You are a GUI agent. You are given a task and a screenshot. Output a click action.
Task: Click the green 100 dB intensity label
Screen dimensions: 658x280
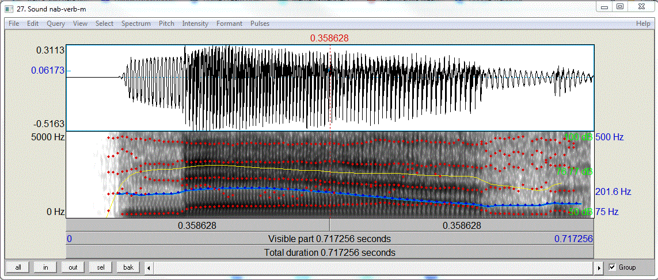click(578, 137)
